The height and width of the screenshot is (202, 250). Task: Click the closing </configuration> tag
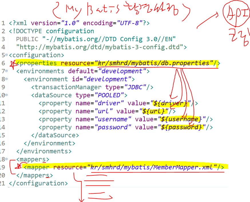point(38,183)
